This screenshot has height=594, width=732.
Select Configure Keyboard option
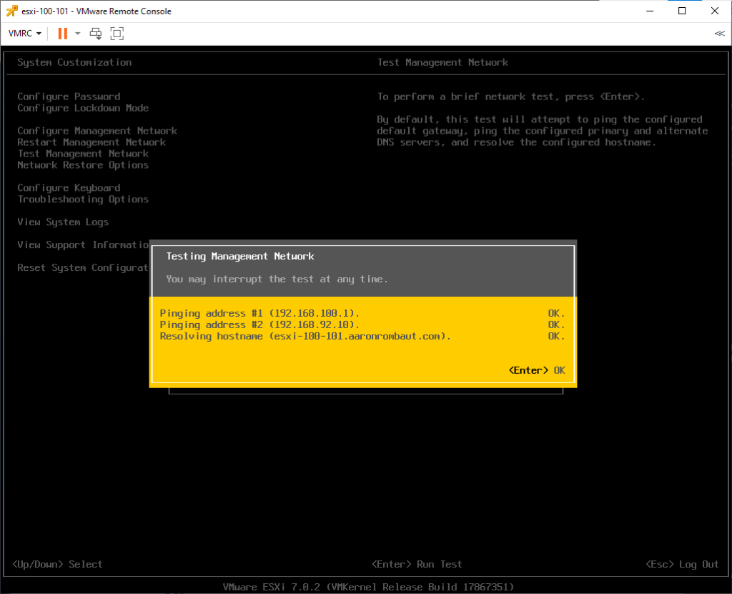pos(69,188)
